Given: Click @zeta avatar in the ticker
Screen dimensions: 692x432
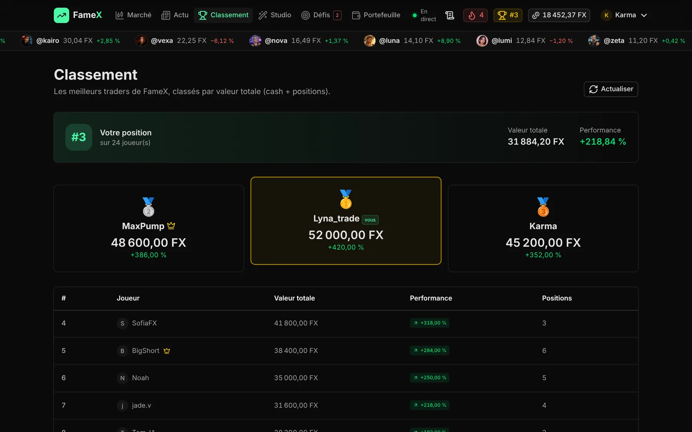Looking at the screenshot, I should 594,41.
